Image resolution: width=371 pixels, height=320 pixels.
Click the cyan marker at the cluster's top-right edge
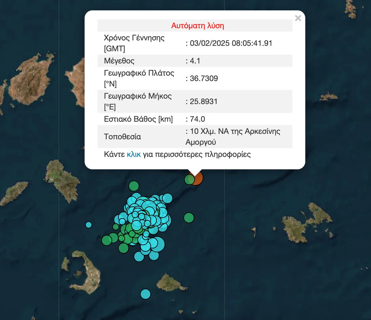(x=167, y=198)
